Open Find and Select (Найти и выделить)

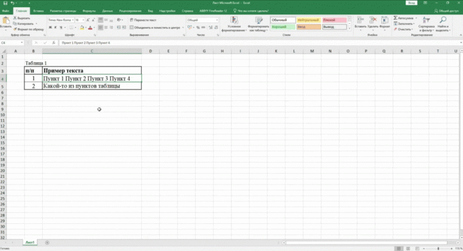click(x=443, y=24)
